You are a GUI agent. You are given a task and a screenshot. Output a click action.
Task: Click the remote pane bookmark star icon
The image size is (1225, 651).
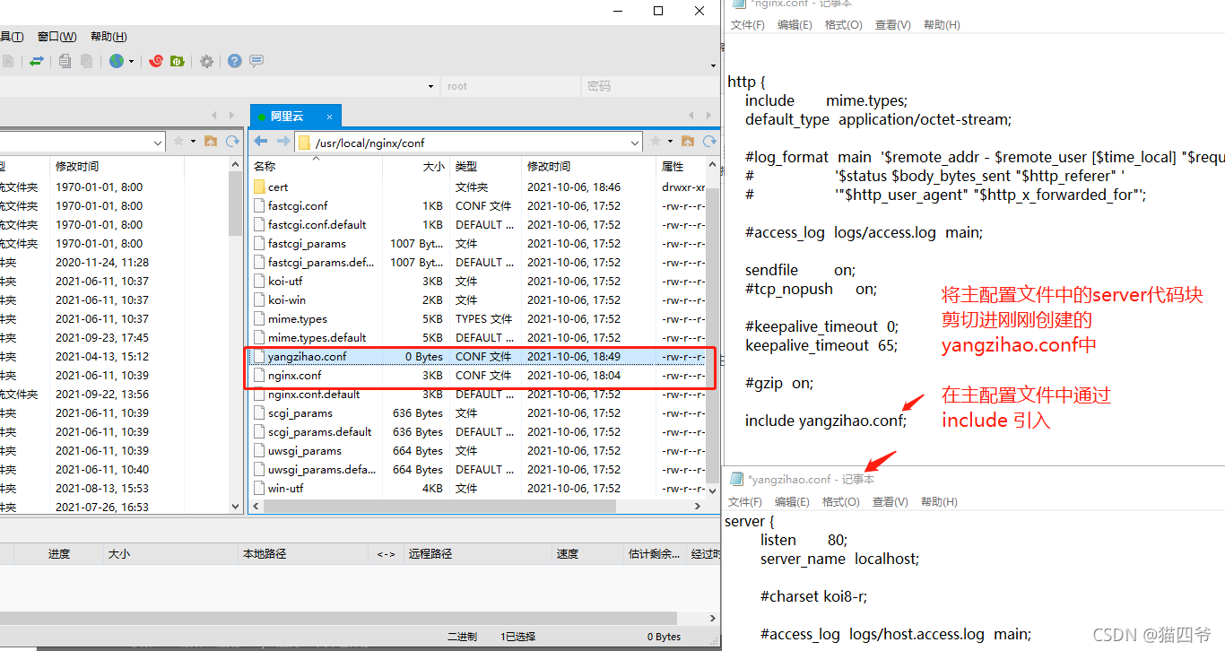[656, 142]
